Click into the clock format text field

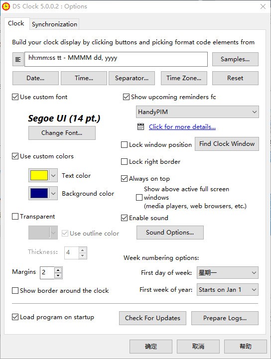coord(116,59)
